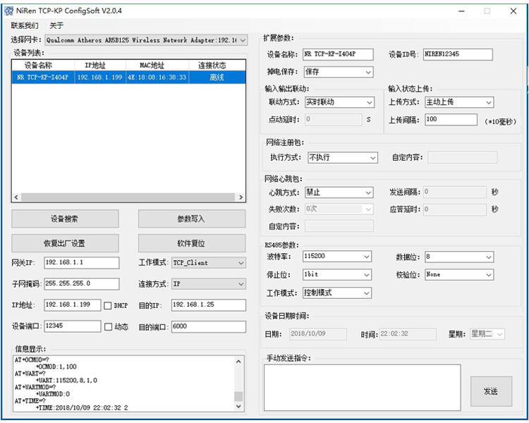The image size is (529, 423).
Task: Click the NiRen app icon in title bar
Action: tap(8, 11)
